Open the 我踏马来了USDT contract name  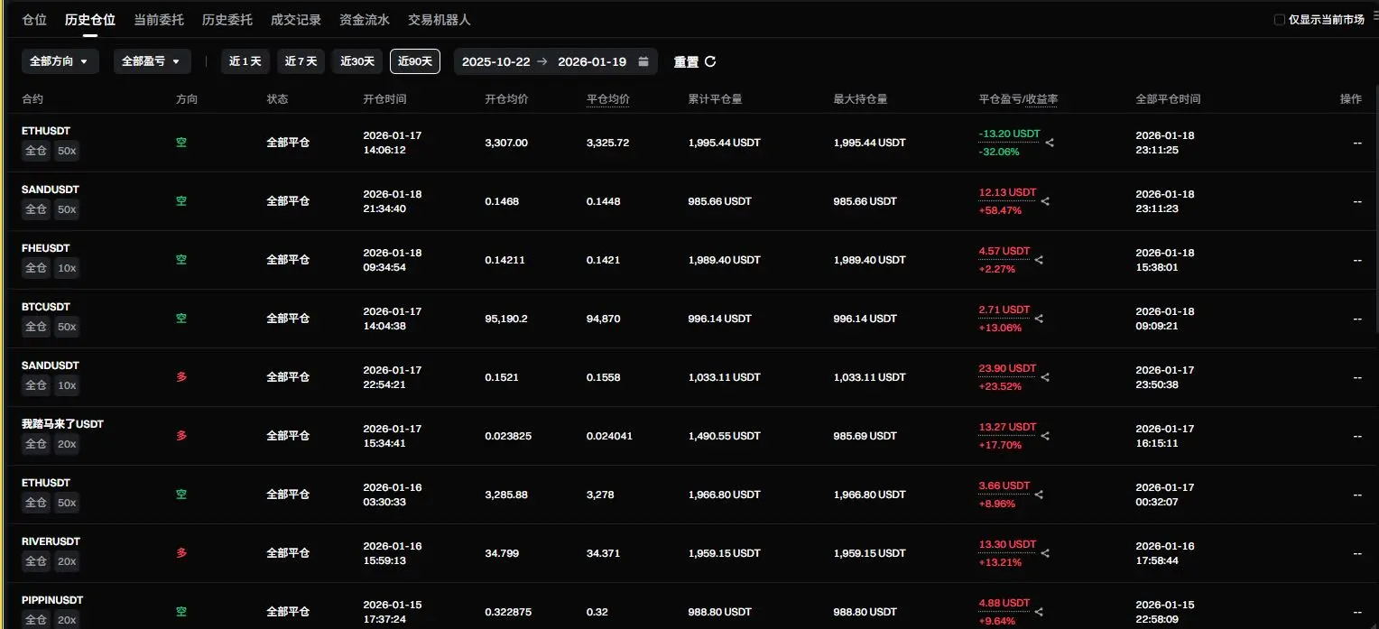click(62, 424)
